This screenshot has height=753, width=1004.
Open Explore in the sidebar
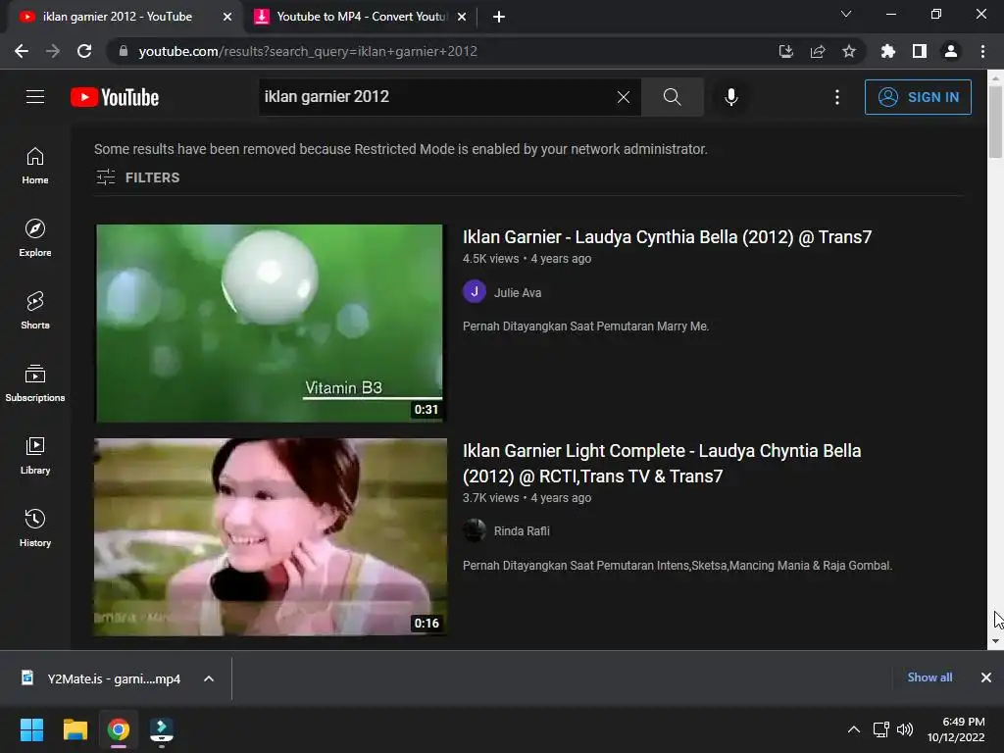pyautogui.click(x=35, y=238)
